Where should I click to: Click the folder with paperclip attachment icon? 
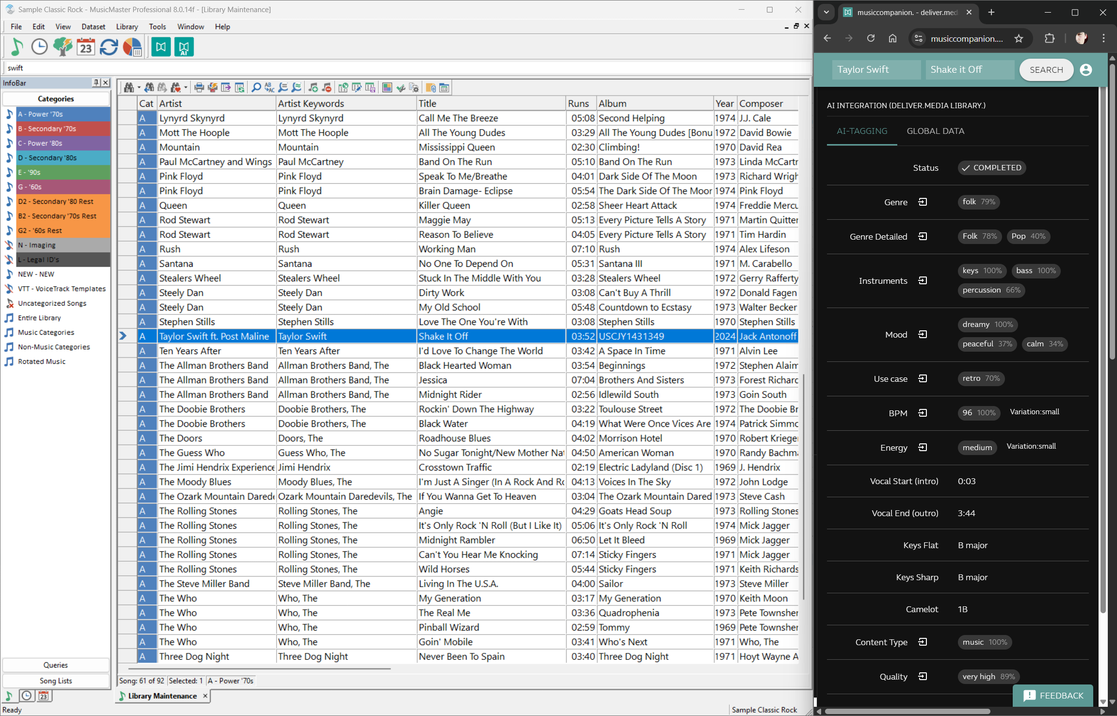431,88
